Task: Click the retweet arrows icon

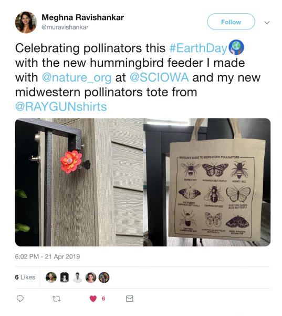Action: coord(56,299)
